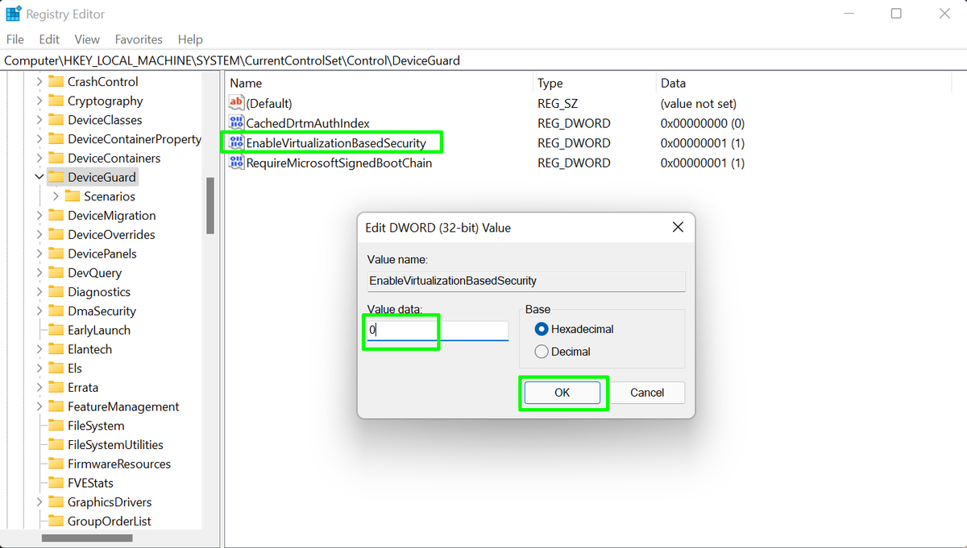Expand the FeatureManagement tree node

coord(39,406)
